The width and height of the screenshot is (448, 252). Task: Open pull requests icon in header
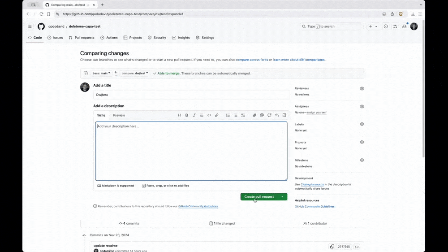(x=395, y=26)
